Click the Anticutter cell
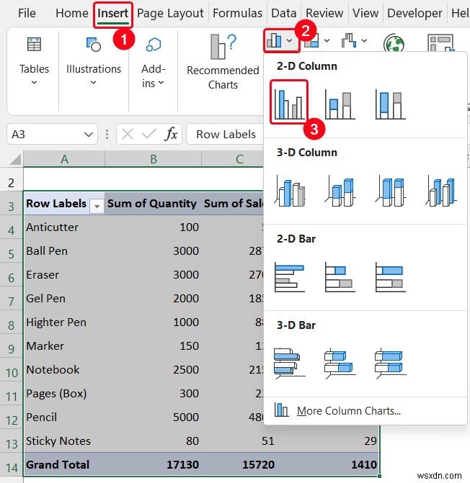 click(x=64, y=227)
